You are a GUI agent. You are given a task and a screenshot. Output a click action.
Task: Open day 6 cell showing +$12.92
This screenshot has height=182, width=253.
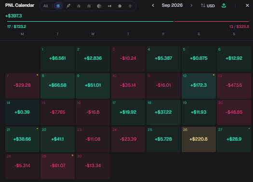(234, 59)
